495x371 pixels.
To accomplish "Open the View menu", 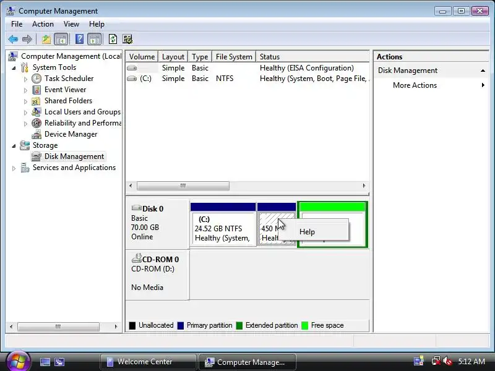I will coord(71,24).
